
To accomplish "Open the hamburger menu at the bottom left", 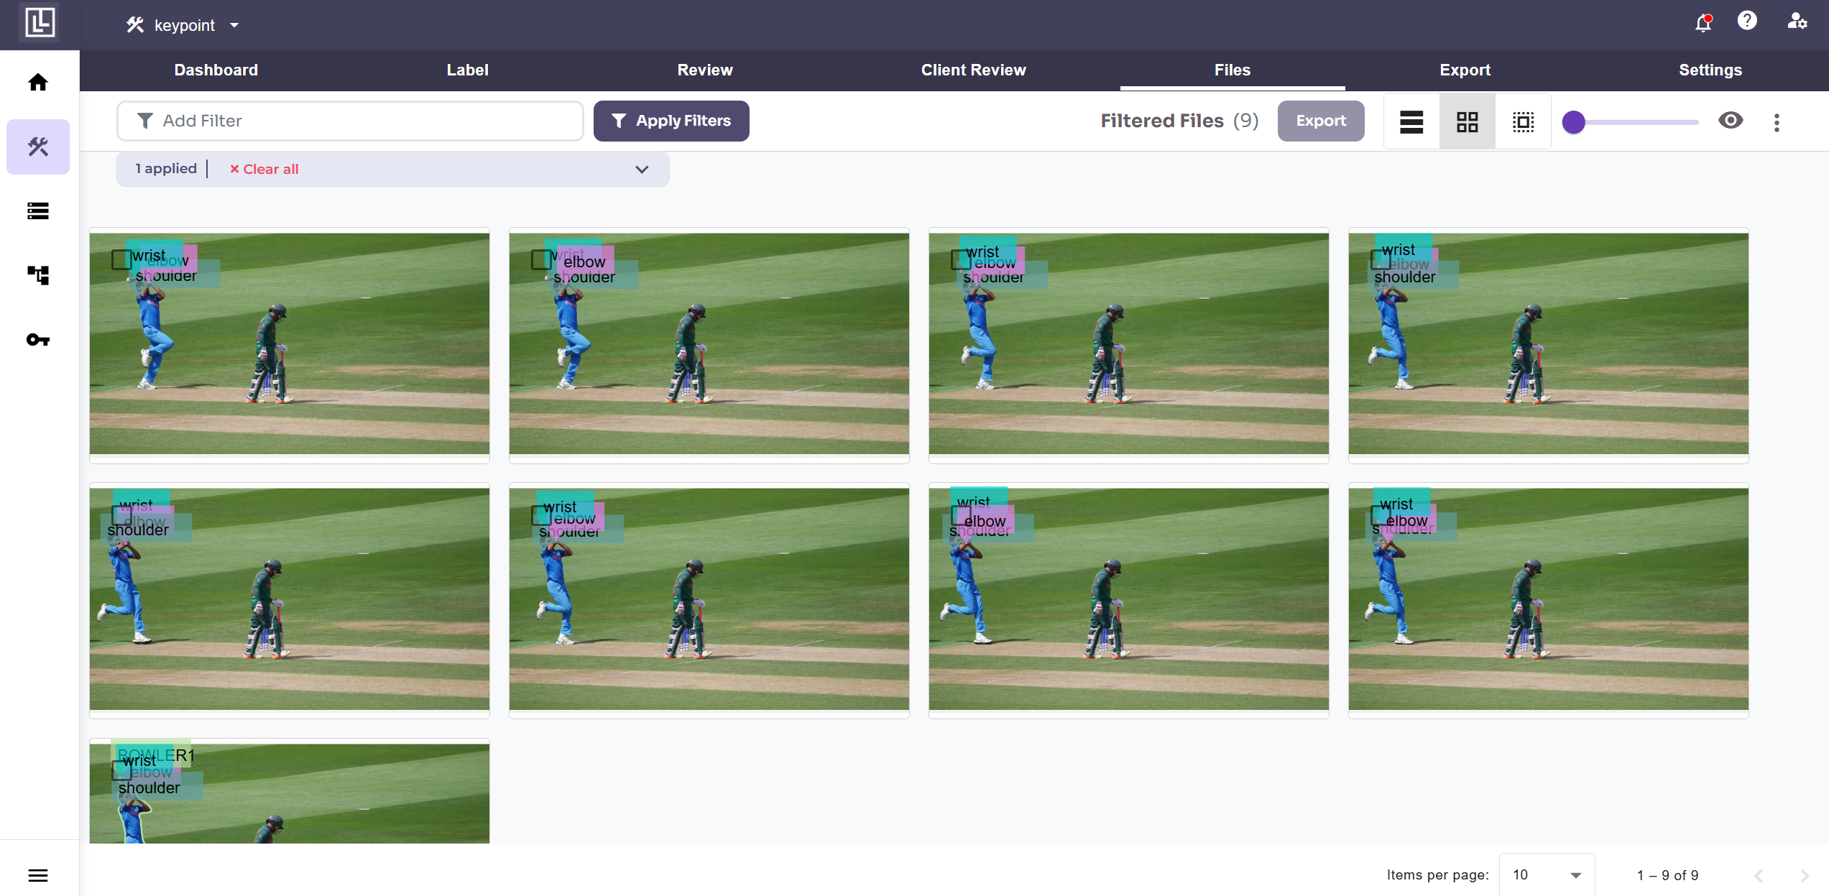I will pyautogui.click(x=38, y=875).
